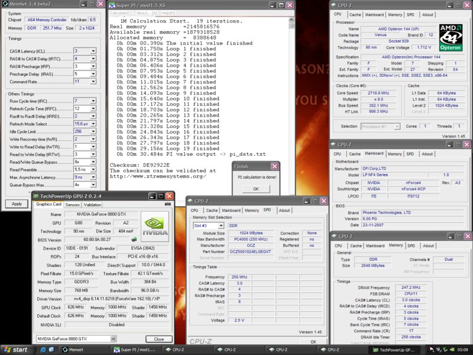The width and height of the screenshot is (473, 355).
Task: Open Super PI Calculate menu
Action: click(x=121, y=13)
